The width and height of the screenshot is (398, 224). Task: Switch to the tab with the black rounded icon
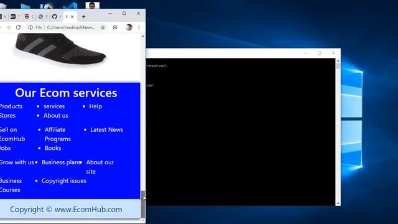coord(13,17)
